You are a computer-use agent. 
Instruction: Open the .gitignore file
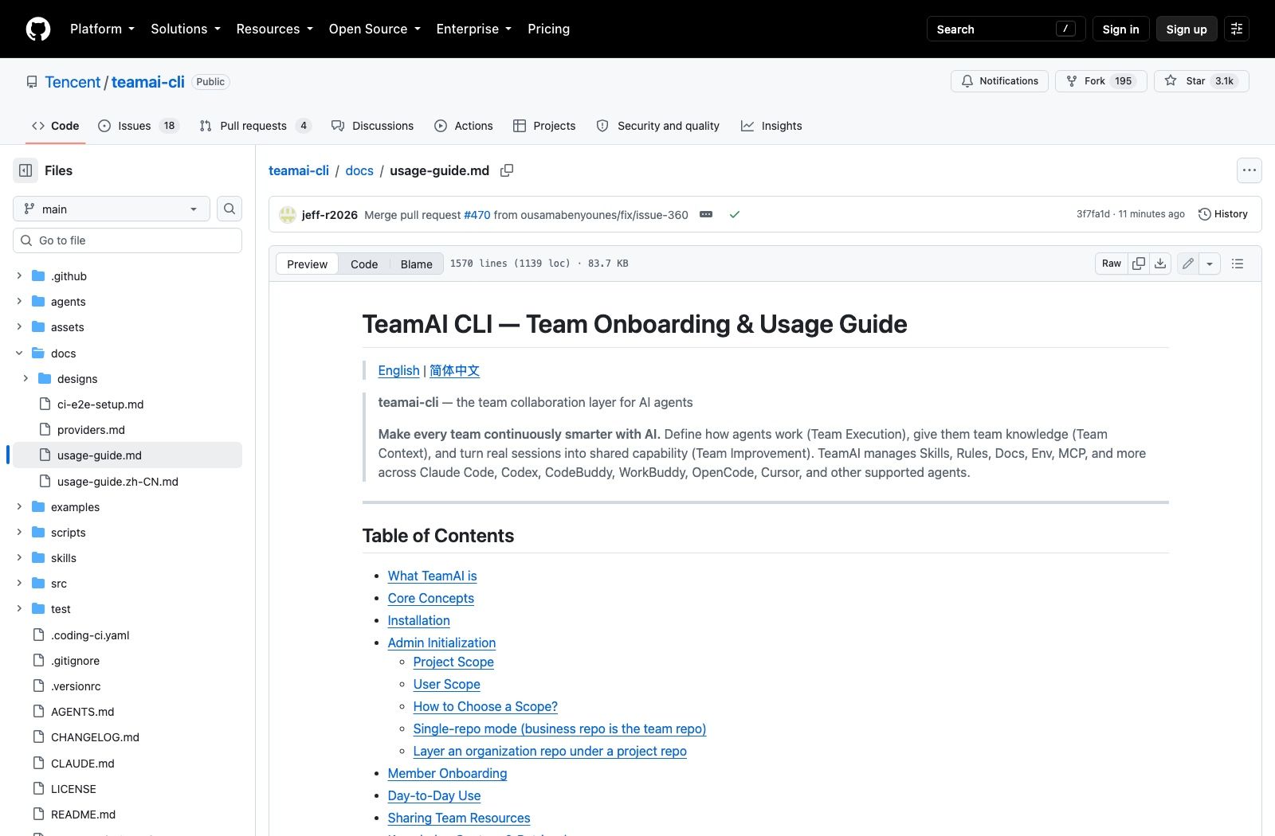pos(75,661)
